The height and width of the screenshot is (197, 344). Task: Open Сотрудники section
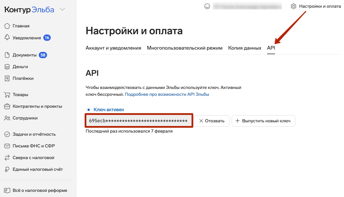pos(25,118)
